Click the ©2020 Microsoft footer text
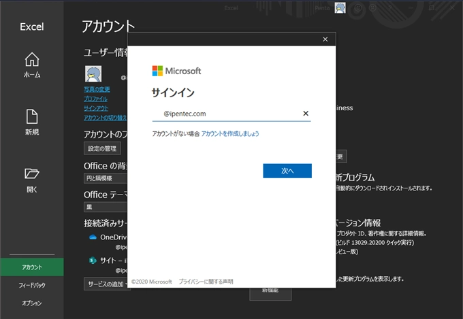This screenshot has height=319, width=463. point(151,282)
